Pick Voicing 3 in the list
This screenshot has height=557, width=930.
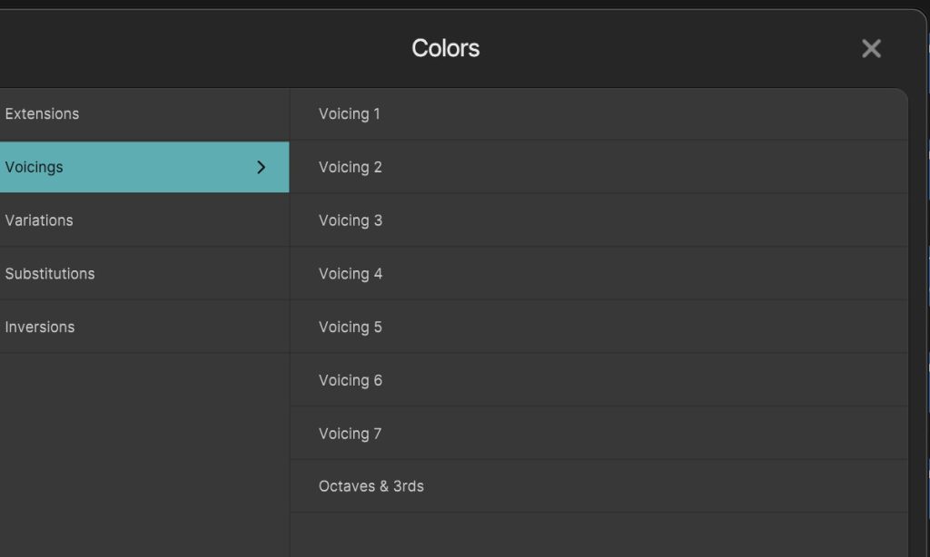[x=351, y=220]
